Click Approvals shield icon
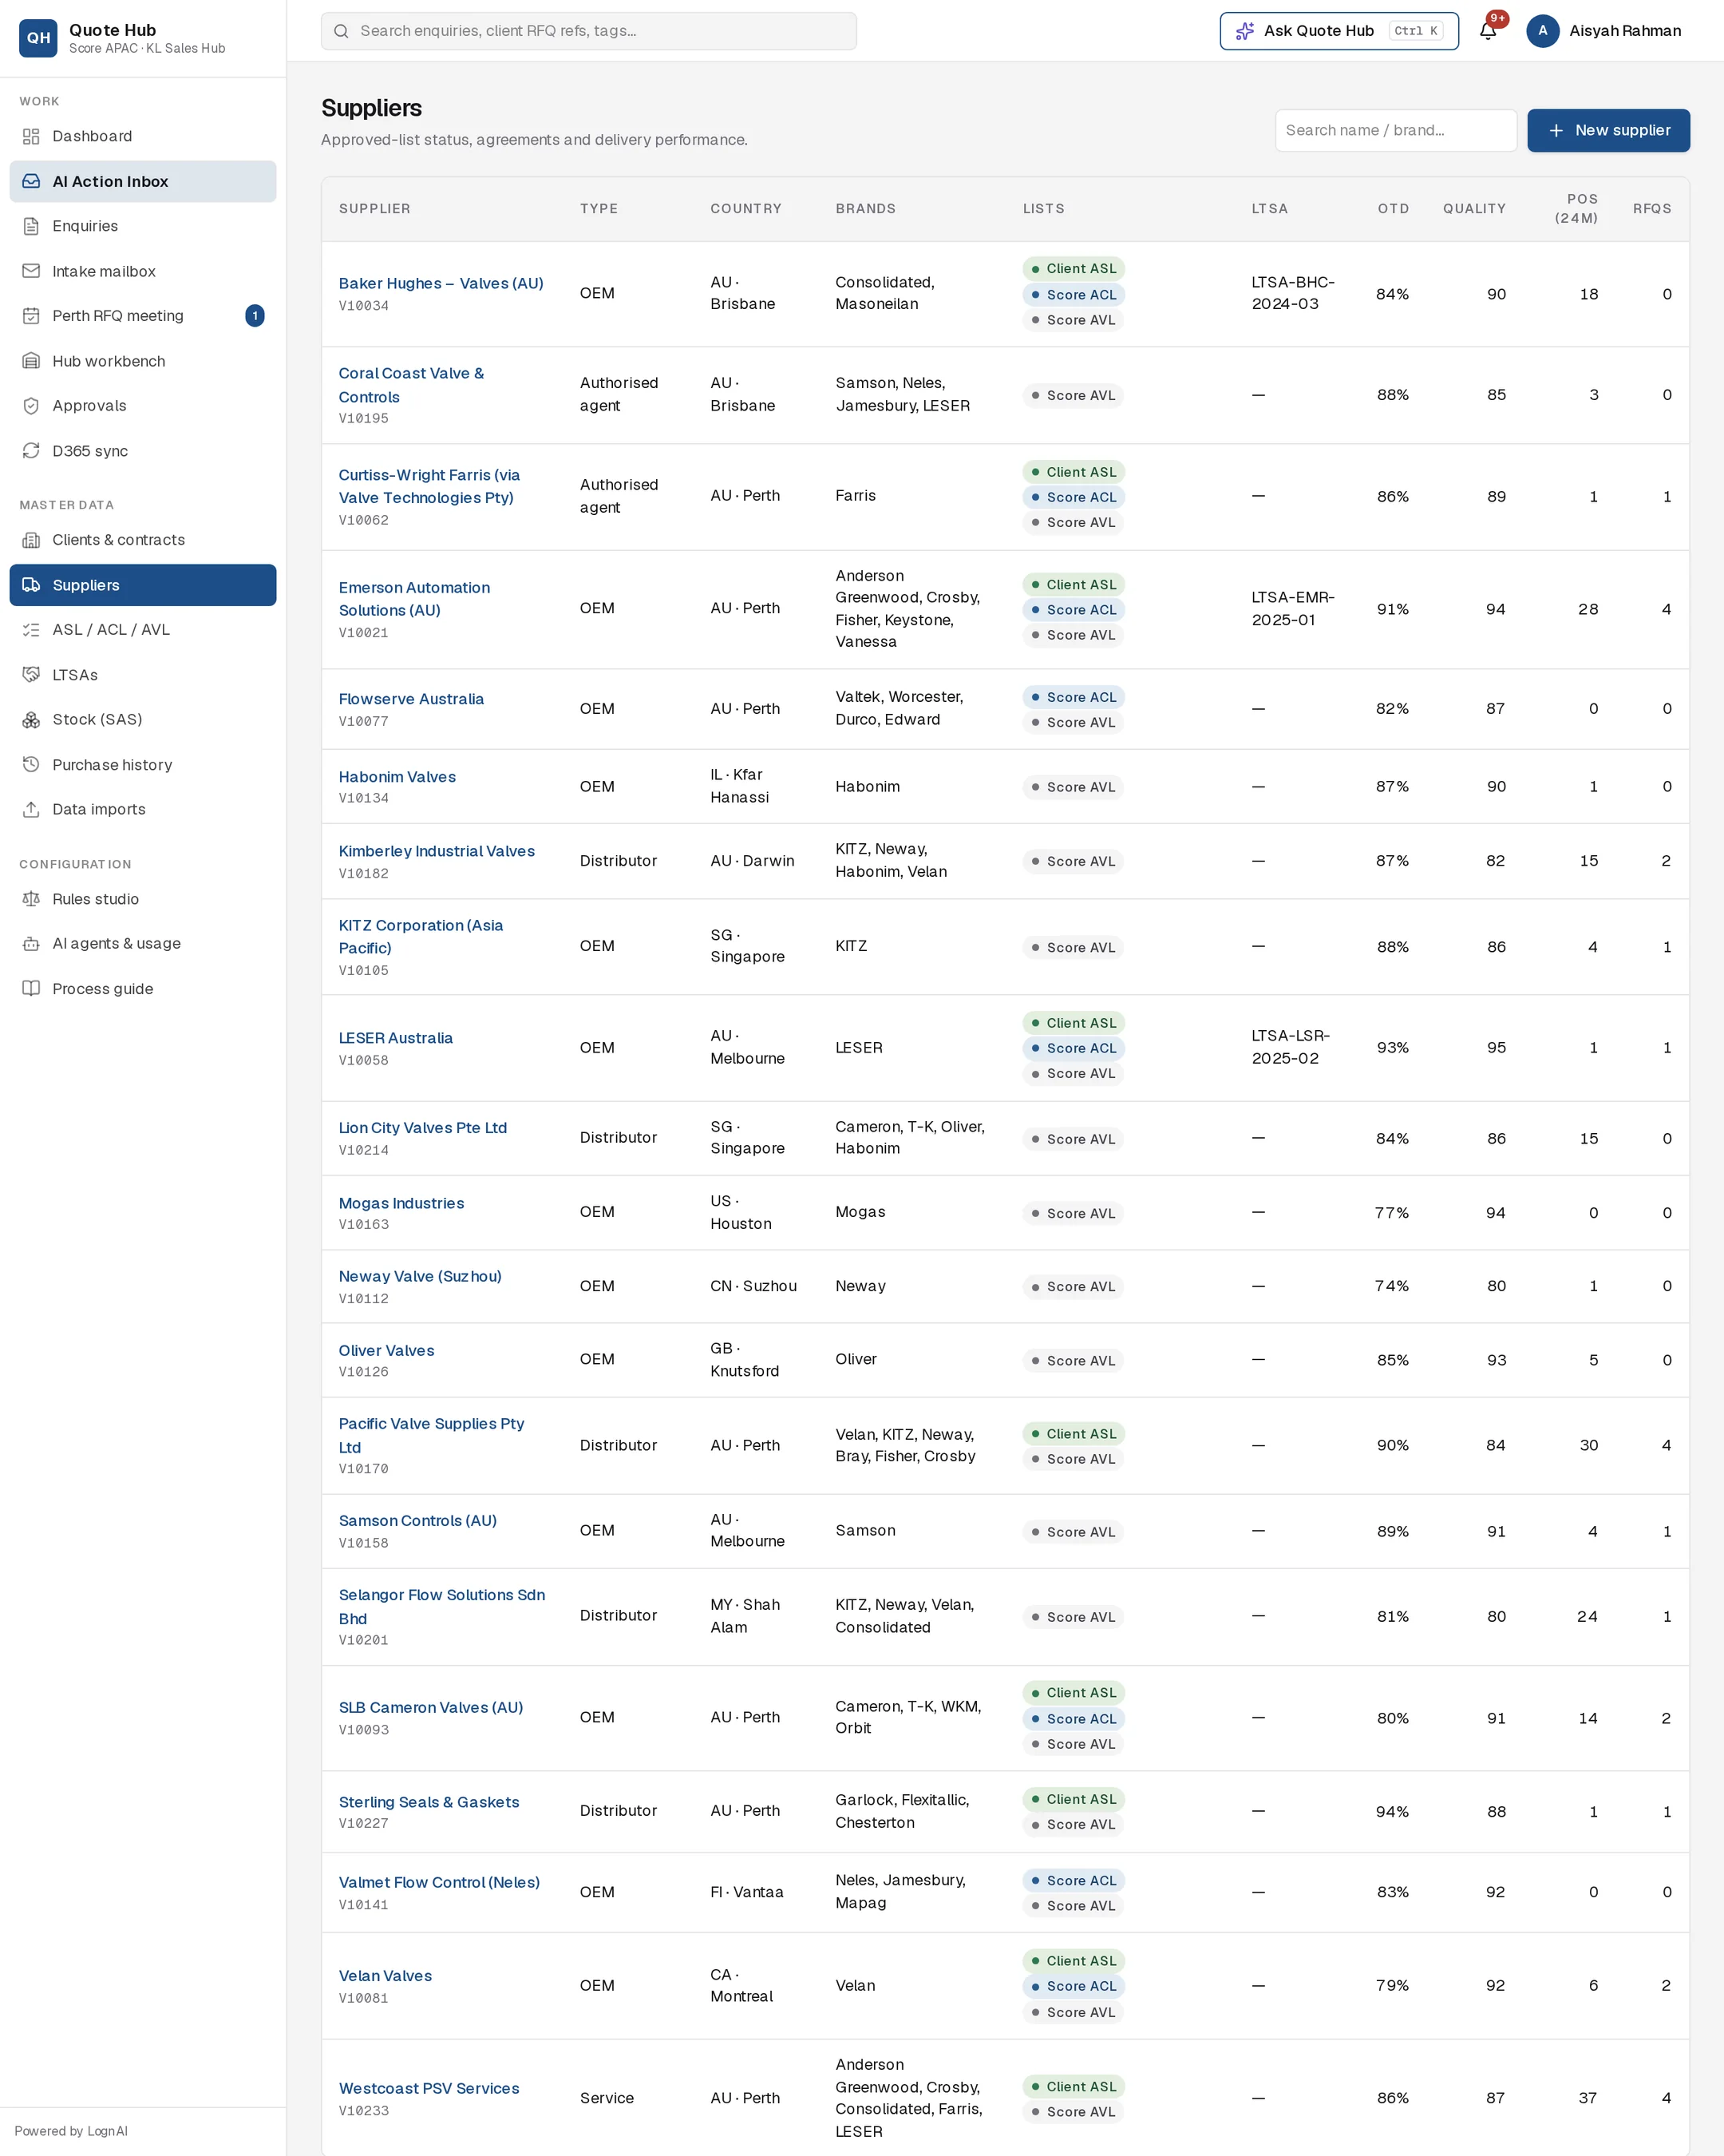Screen dimensions: 1724x2156 [31, 406]
